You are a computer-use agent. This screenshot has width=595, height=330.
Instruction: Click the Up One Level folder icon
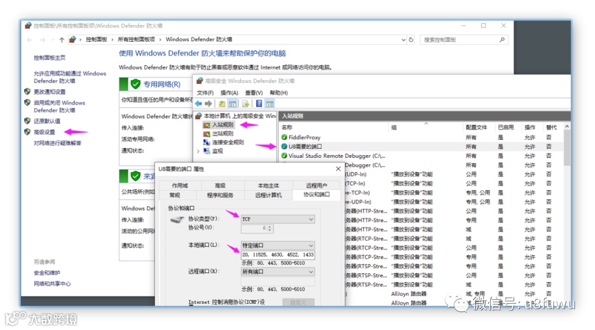point(222,104)
